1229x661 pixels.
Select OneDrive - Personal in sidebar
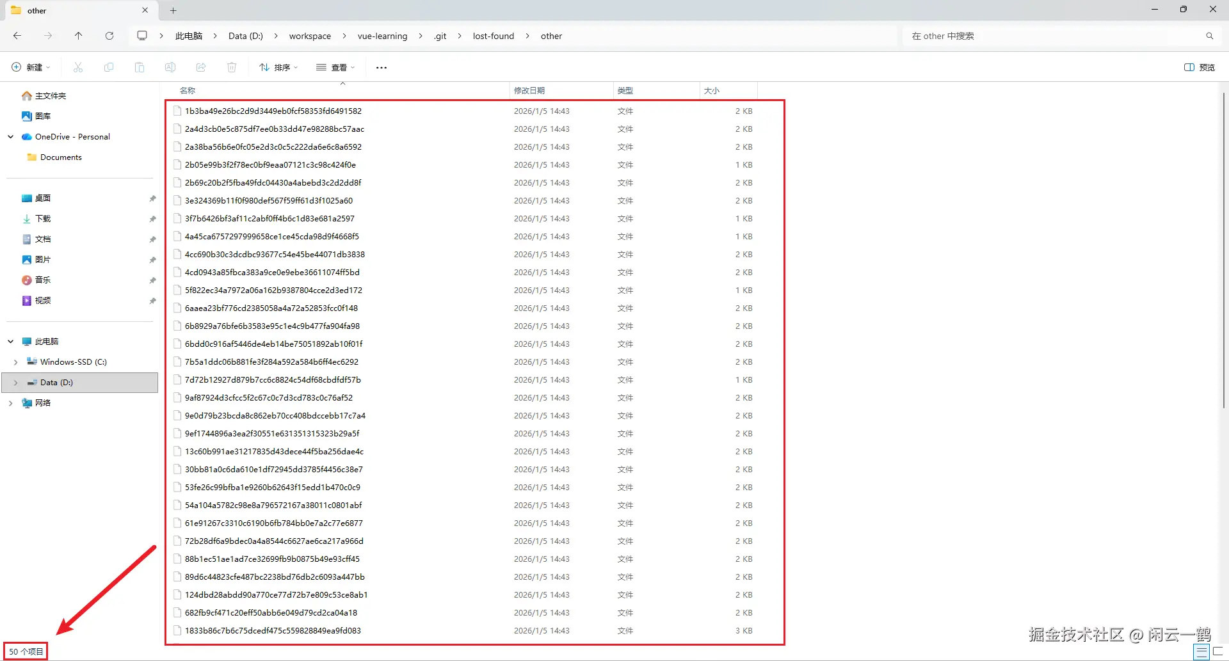pos(72,137)
